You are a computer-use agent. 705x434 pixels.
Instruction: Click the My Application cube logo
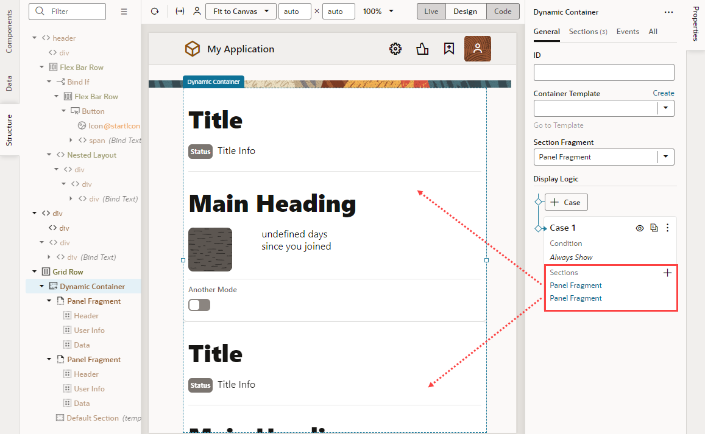tap(193, 49)
